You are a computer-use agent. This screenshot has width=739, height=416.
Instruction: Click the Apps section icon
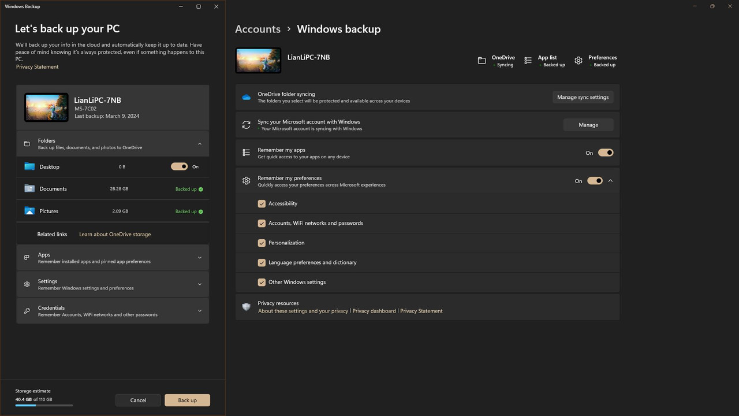[27, 258]
